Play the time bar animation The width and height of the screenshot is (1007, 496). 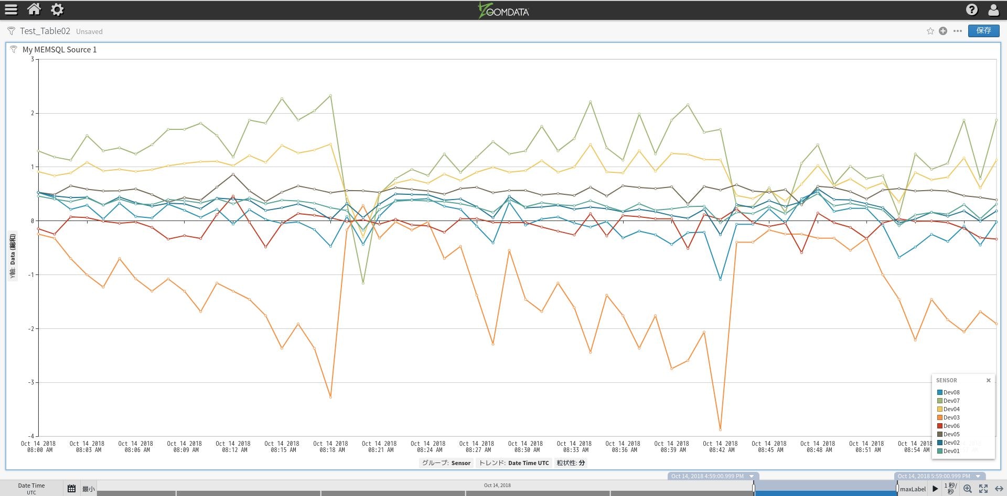(935, 488)
